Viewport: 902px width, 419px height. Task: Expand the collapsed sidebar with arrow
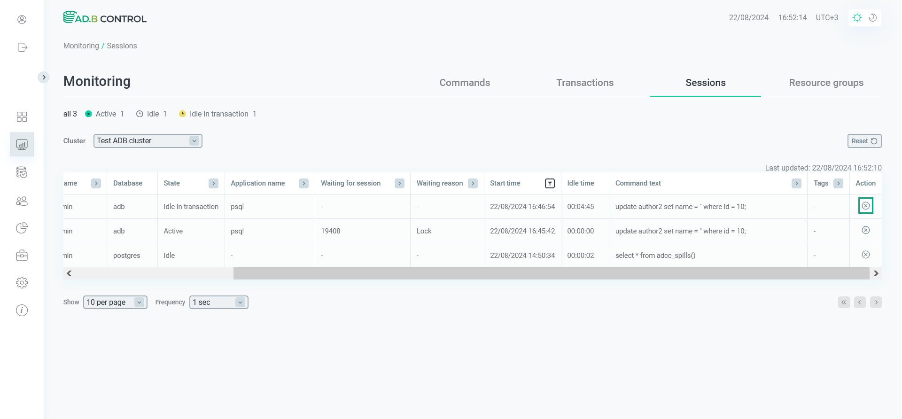(44, 78)
